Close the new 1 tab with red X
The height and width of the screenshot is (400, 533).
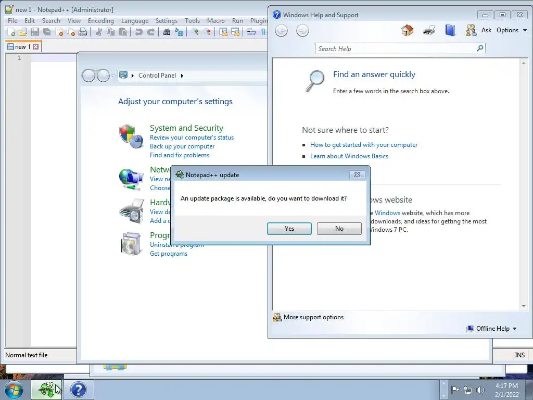click(x=36, y=46)
